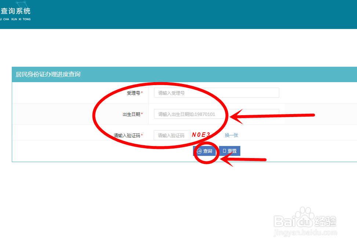Click the 请输入验证码 input box
This screenshot has width=357, height=245.
click(x=172, y=135)
